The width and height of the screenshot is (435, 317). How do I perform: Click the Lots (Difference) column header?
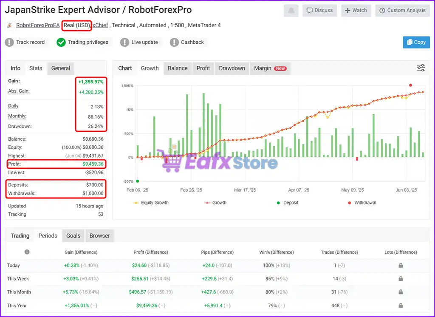point(401,252)
